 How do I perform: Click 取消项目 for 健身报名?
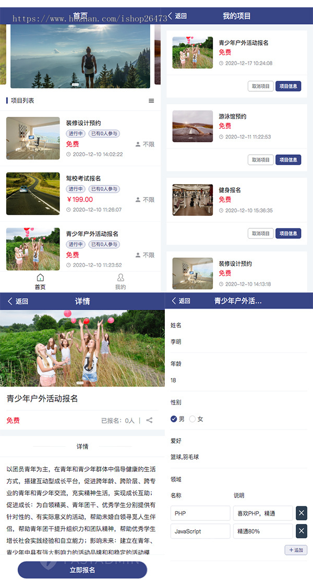point(261,234)
